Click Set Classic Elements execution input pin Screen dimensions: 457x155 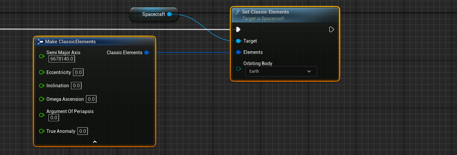pos(238,30)
